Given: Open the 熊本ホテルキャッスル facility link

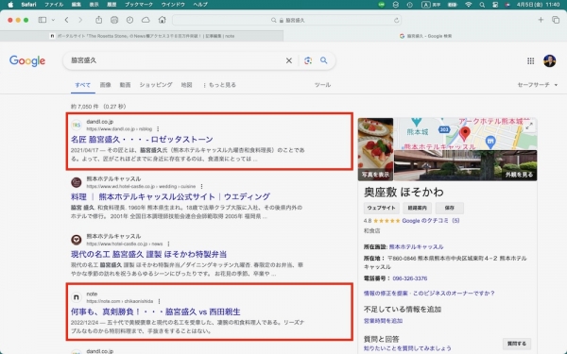Looking at the screenshot, I should (416, 247).
